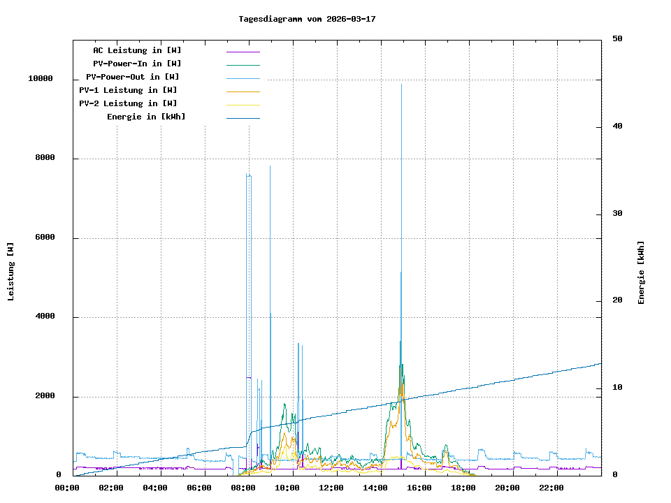Select the PV-Power-Out legend label
This screenshot has width=671, height=503.
[x=132, y=77]
